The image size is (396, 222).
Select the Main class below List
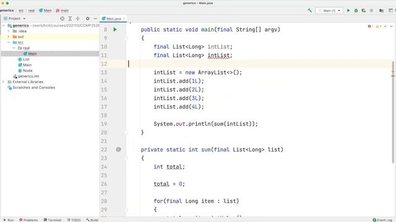coord(27,65)
